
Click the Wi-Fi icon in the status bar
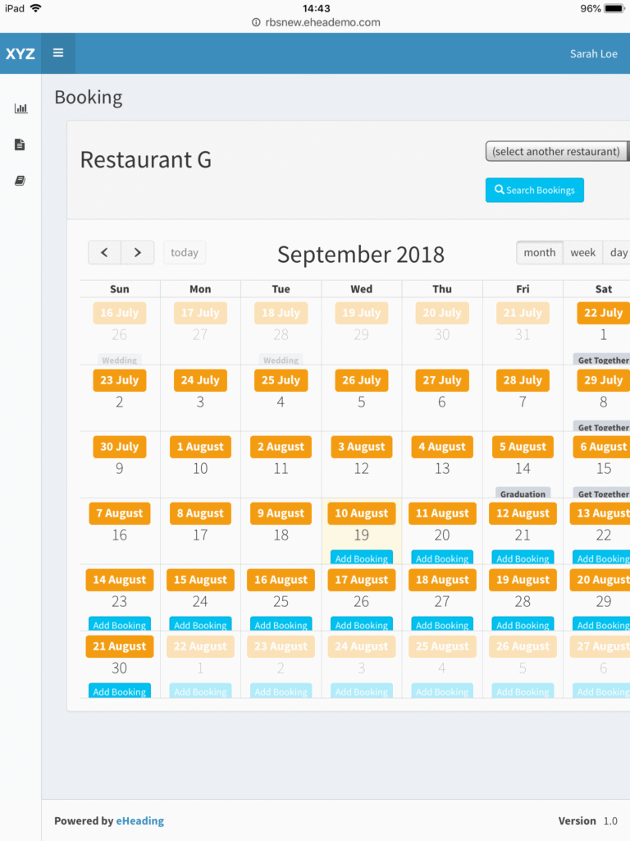(34, 7)
